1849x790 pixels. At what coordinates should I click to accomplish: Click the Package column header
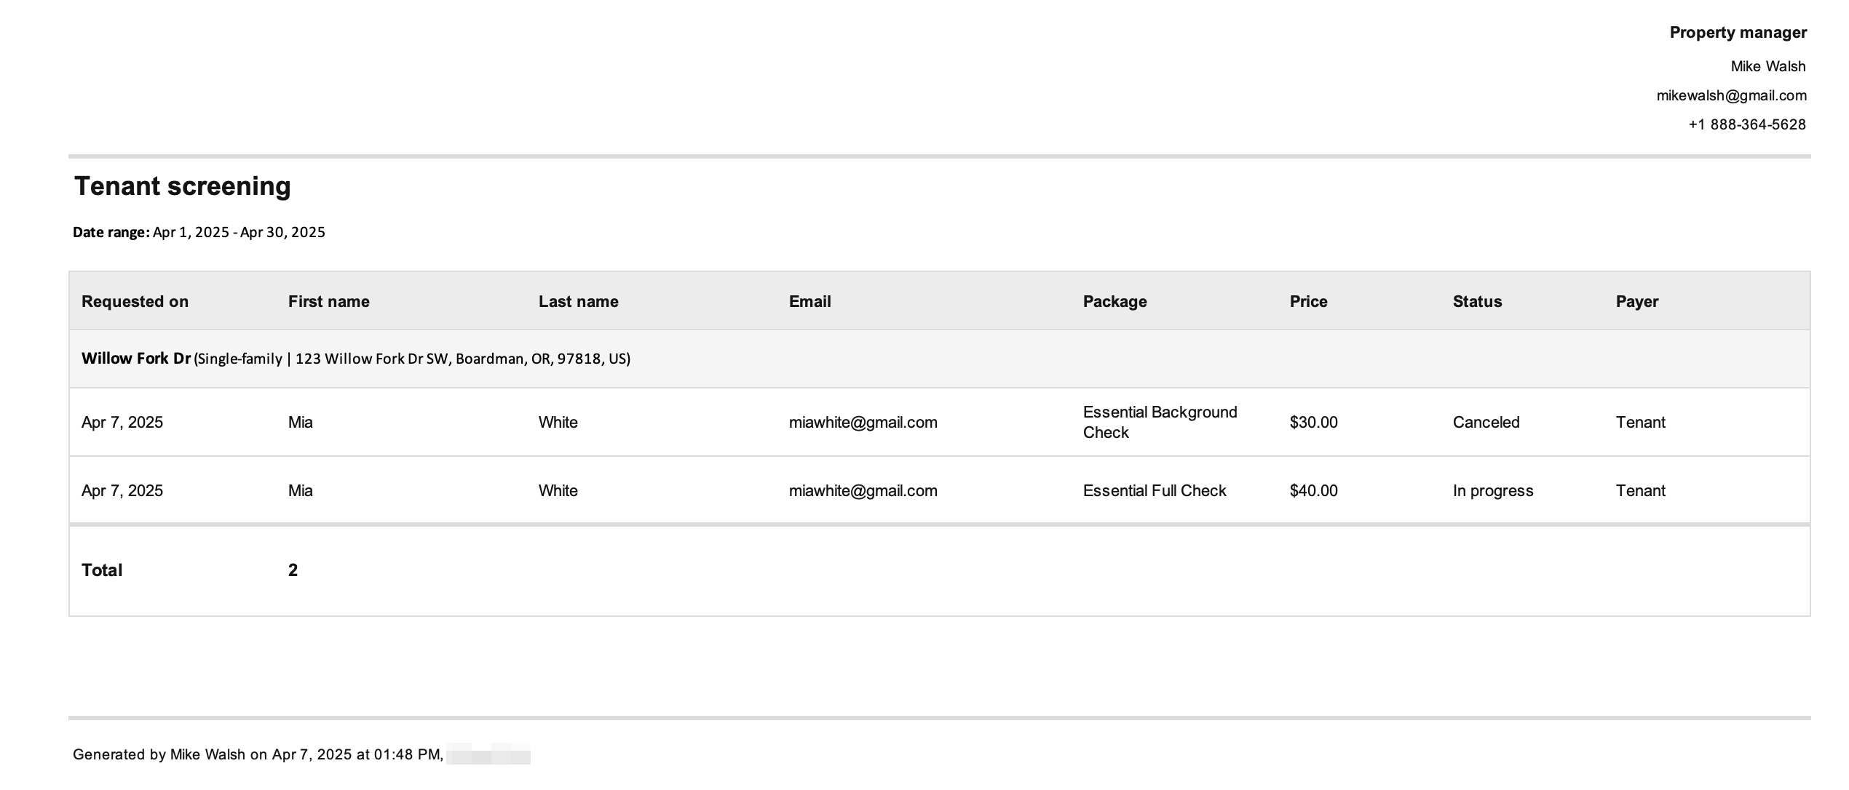click(1114, 301)
